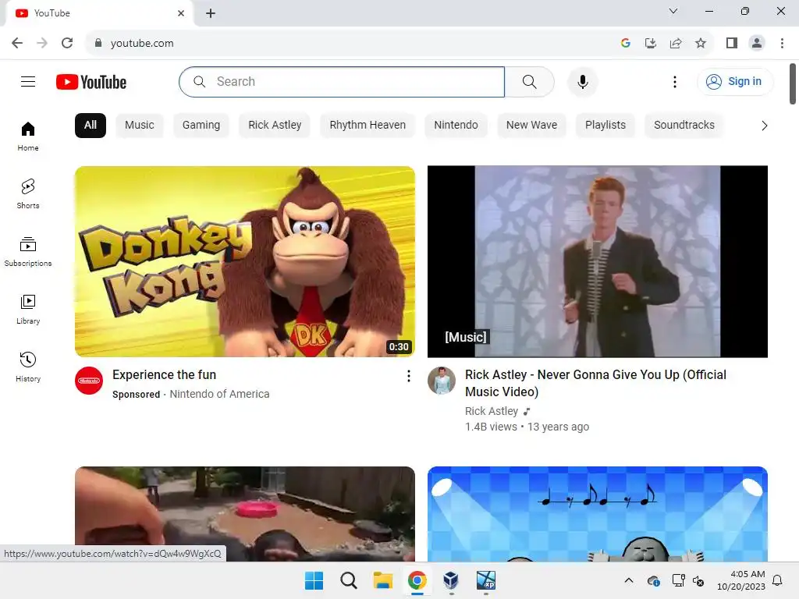Open blue music notes video thumbnail
799x599 pixels.
point(597,513)
